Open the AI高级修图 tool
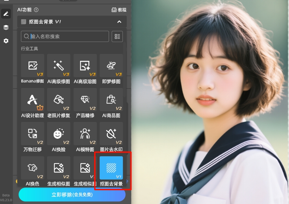Image resolution: width=289 pixels, height=204 pixels. [59, 65]
